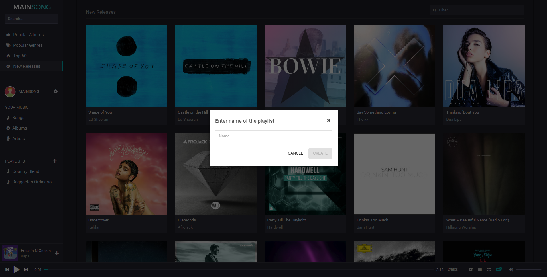This screenshot has height=277, width=547.
Task: Open the play queue list icon
Action: pos(480,270)
